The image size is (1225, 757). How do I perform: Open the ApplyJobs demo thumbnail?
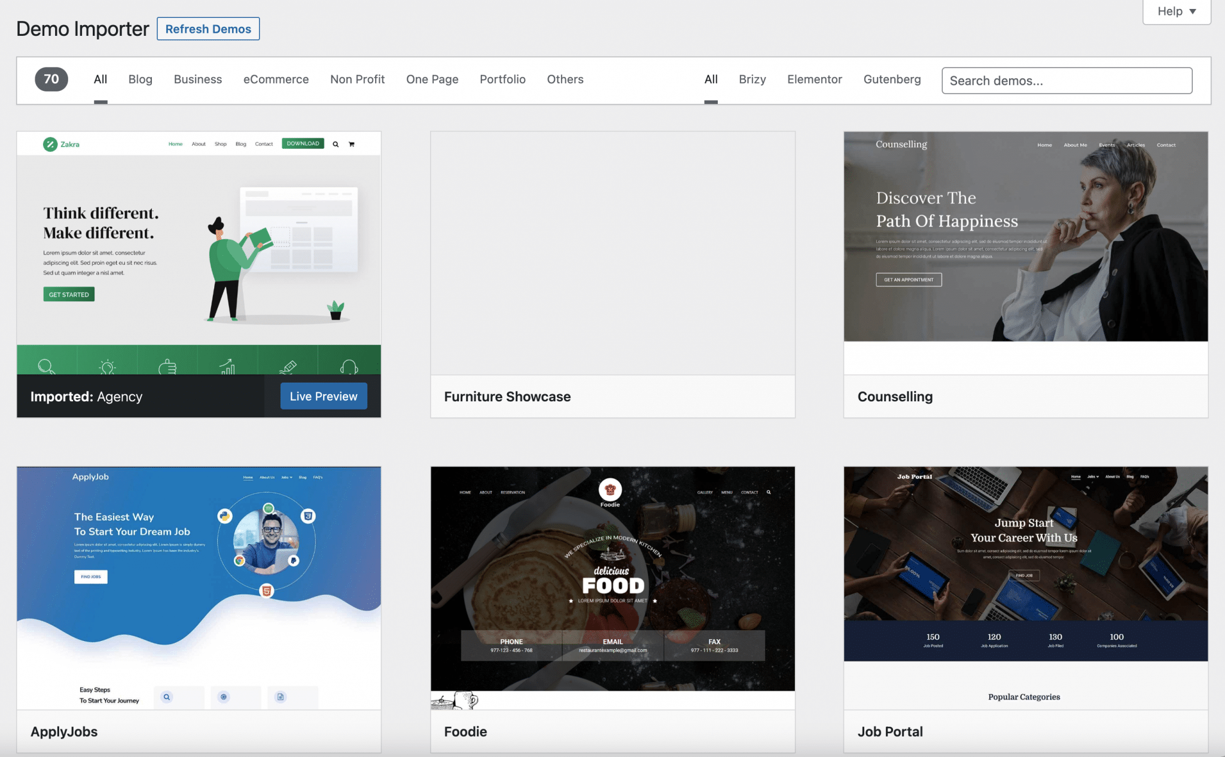point(199,587)
